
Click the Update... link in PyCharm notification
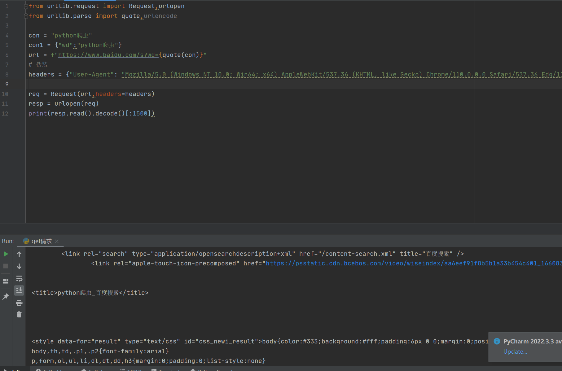click(515, 351)
